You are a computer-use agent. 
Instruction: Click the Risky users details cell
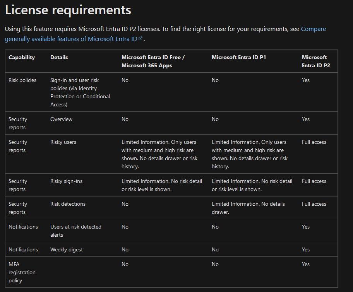pos(63,142)
